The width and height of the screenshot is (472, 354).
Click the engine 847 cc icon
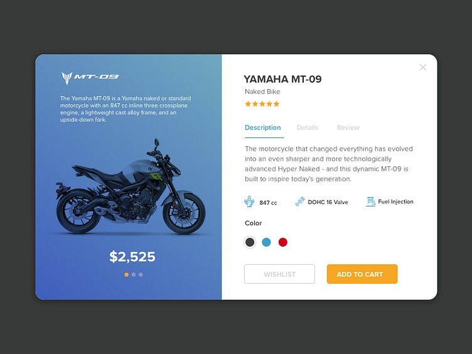coord(249,201)
